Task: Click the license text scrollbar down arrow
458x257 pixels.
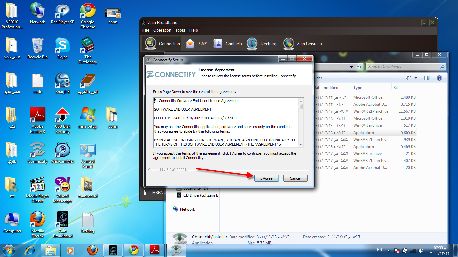Action: [301, 144]
